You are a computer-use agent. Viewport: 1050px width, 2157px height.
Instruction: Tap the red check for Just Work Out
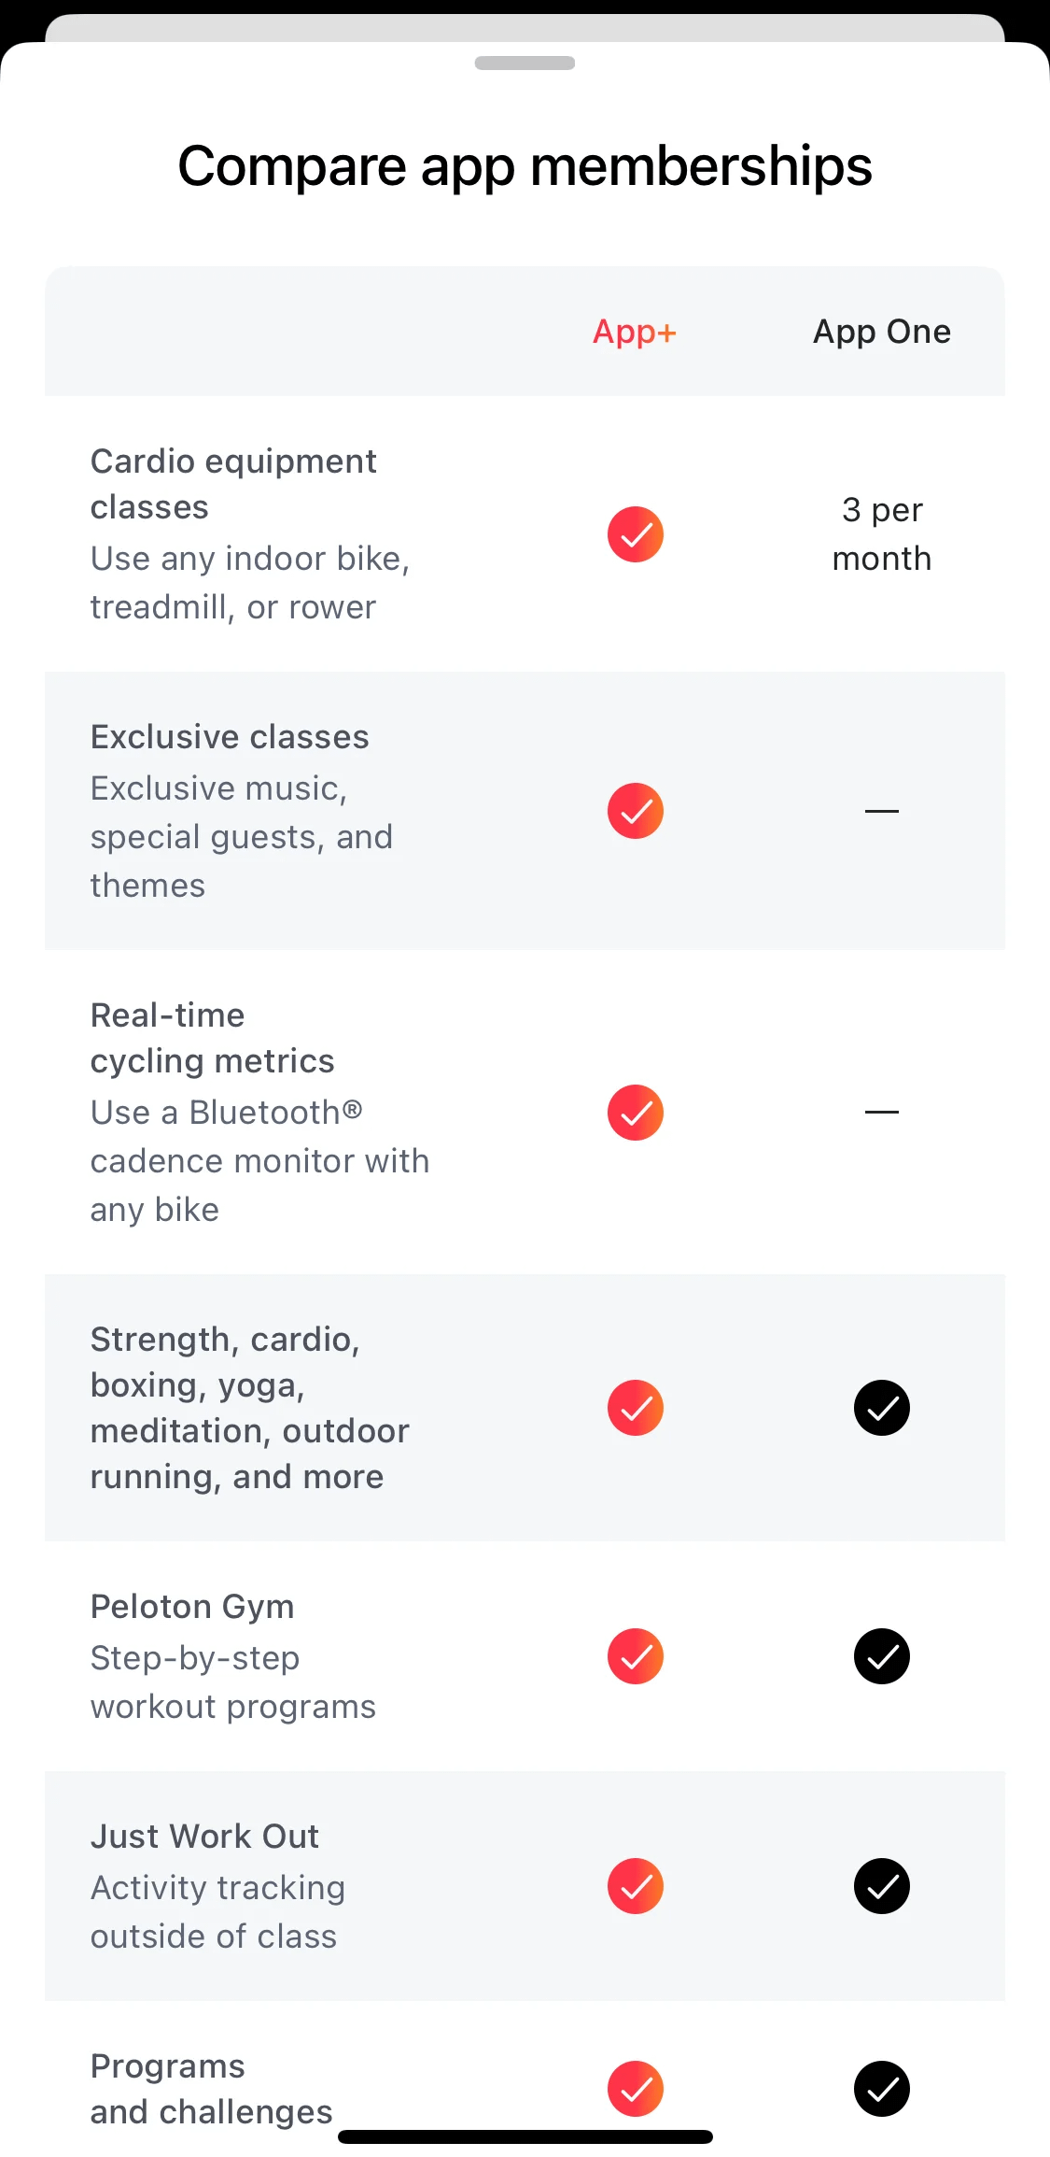coord(636,1886)
